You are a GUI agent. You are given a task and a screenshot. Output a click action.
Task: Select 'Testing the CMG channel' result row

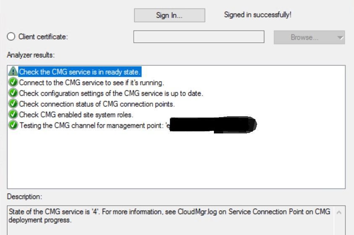click(92, 125)
